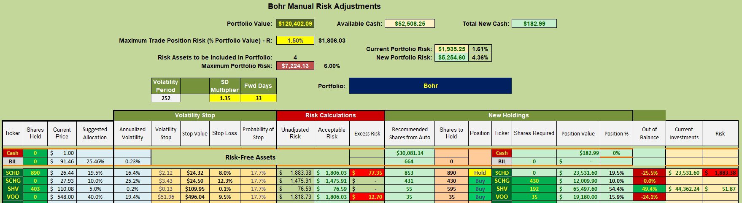Click VOO current price 548.00
Screen dimensions: 742x203
[x=62, y=197]
